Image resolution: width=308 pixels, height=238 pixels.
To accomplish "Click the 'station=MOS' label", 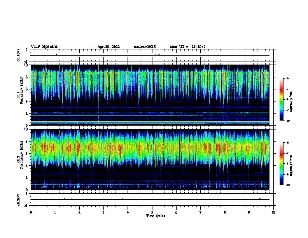I will point(145,47).
